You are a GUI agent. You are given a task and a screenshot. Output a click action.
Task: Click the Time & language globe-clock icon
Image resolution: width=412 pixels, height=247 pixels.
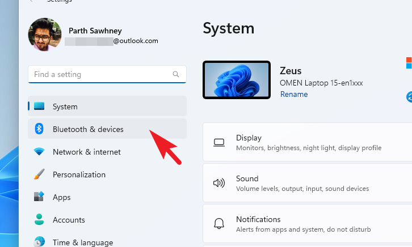pos(39,241)
